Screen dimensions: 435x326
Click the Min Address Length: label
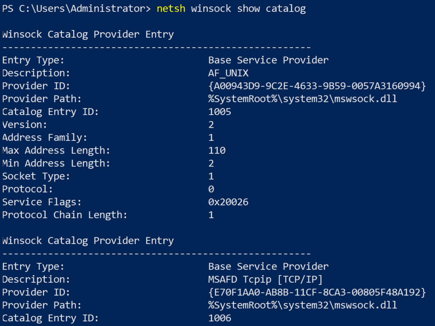click(x=56, y=163)
